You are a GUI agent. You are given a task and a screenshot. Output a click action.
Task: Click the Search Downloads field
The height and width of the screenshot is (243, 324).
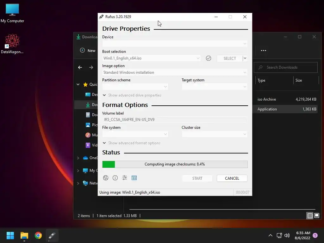tap(286, 67)
